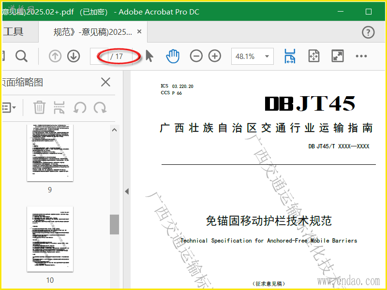Rotate pages clockwise

coord(100,108)
